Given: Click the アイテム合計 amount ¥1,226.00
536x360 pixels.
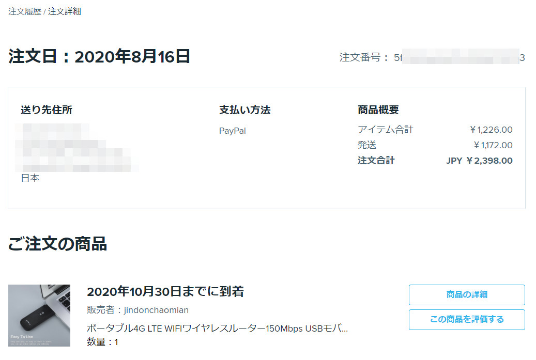Looking at the screenshot, I should pos(491,130).
